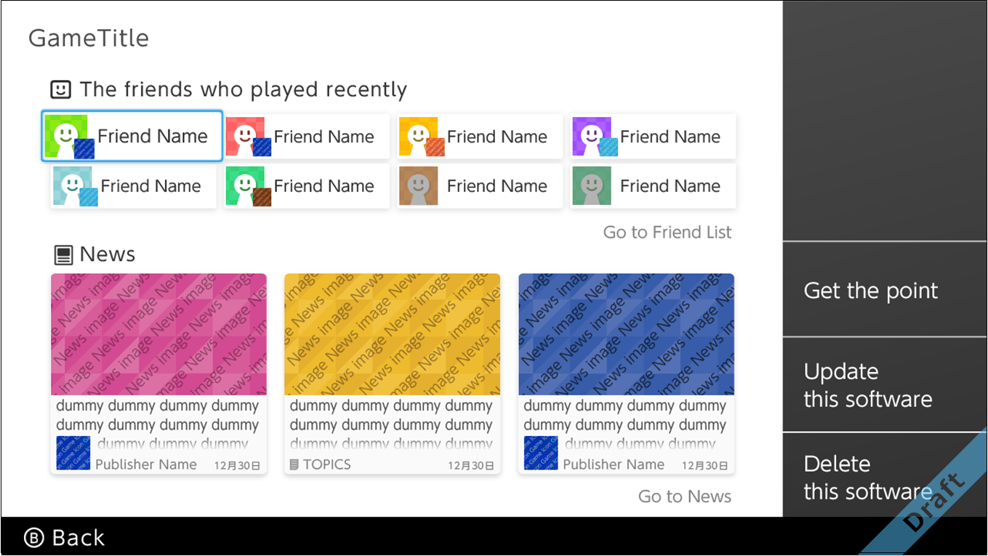Click the smiley icon beside the friends heading
This screenshot has width=988, height=556.
60,89
